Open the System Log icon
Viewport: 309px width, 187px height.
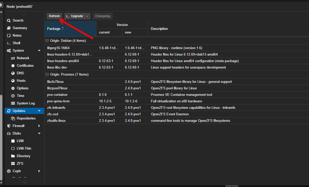coord(13,103)
